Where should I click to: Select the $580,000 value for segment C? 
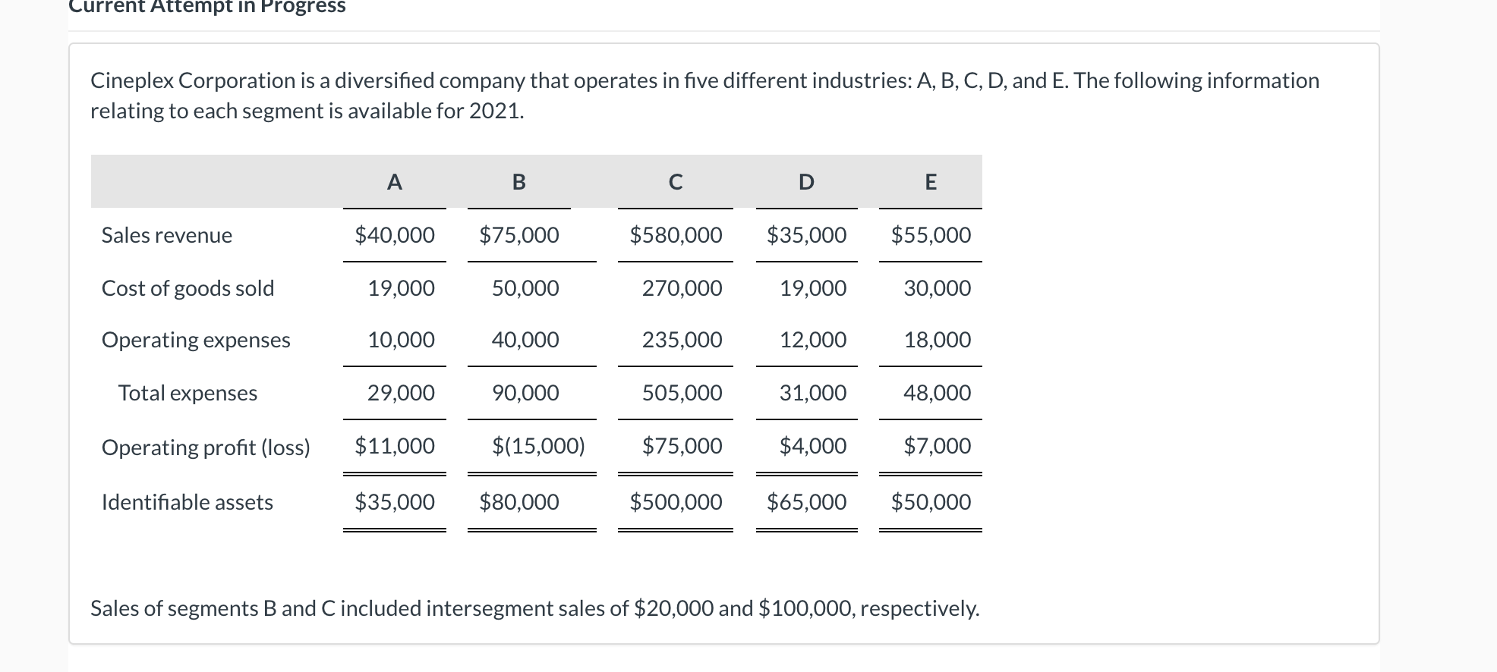[675, 235]
